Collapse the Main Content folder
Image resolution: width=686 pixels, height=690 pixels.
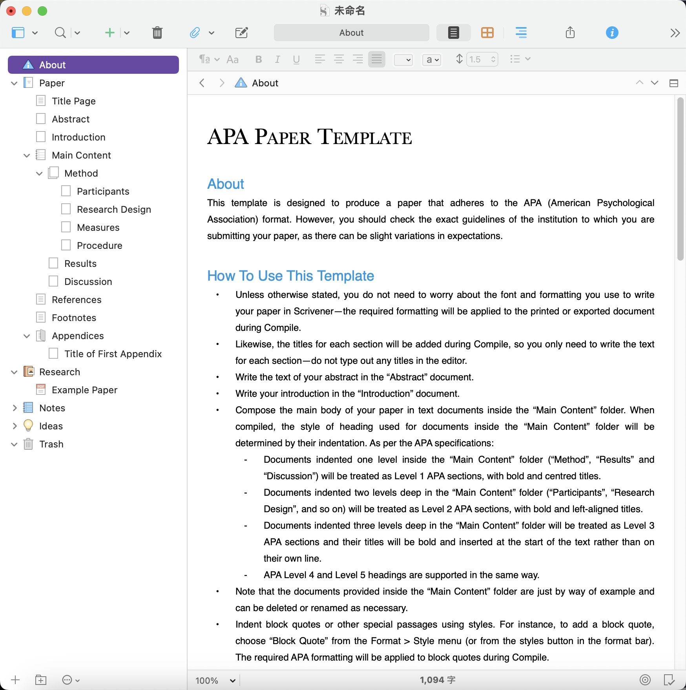coord(27,155)
